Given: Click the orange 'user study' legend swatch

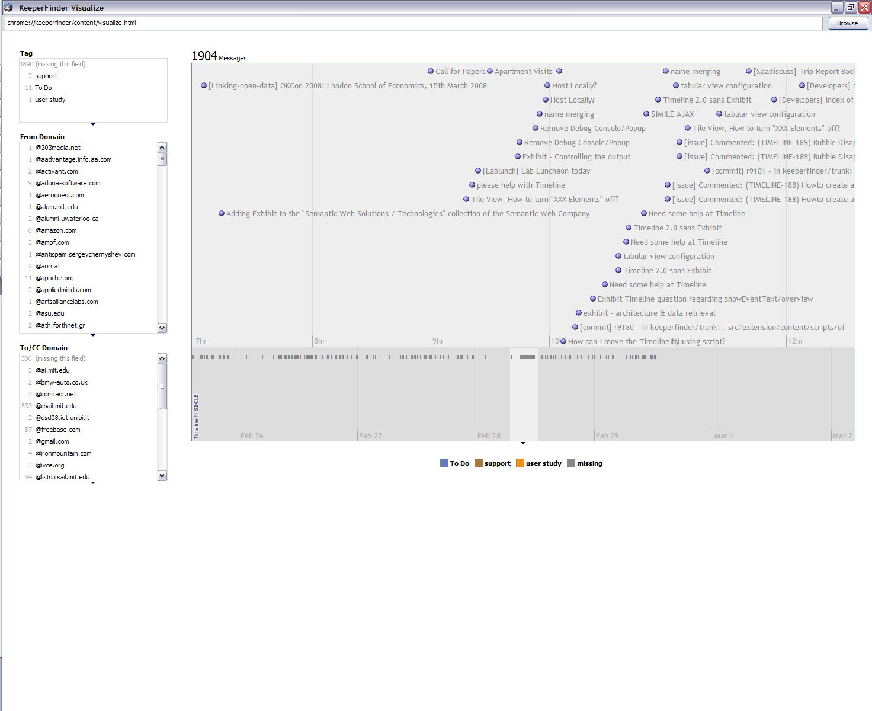Looking at the screenshot, I should 520,463.
